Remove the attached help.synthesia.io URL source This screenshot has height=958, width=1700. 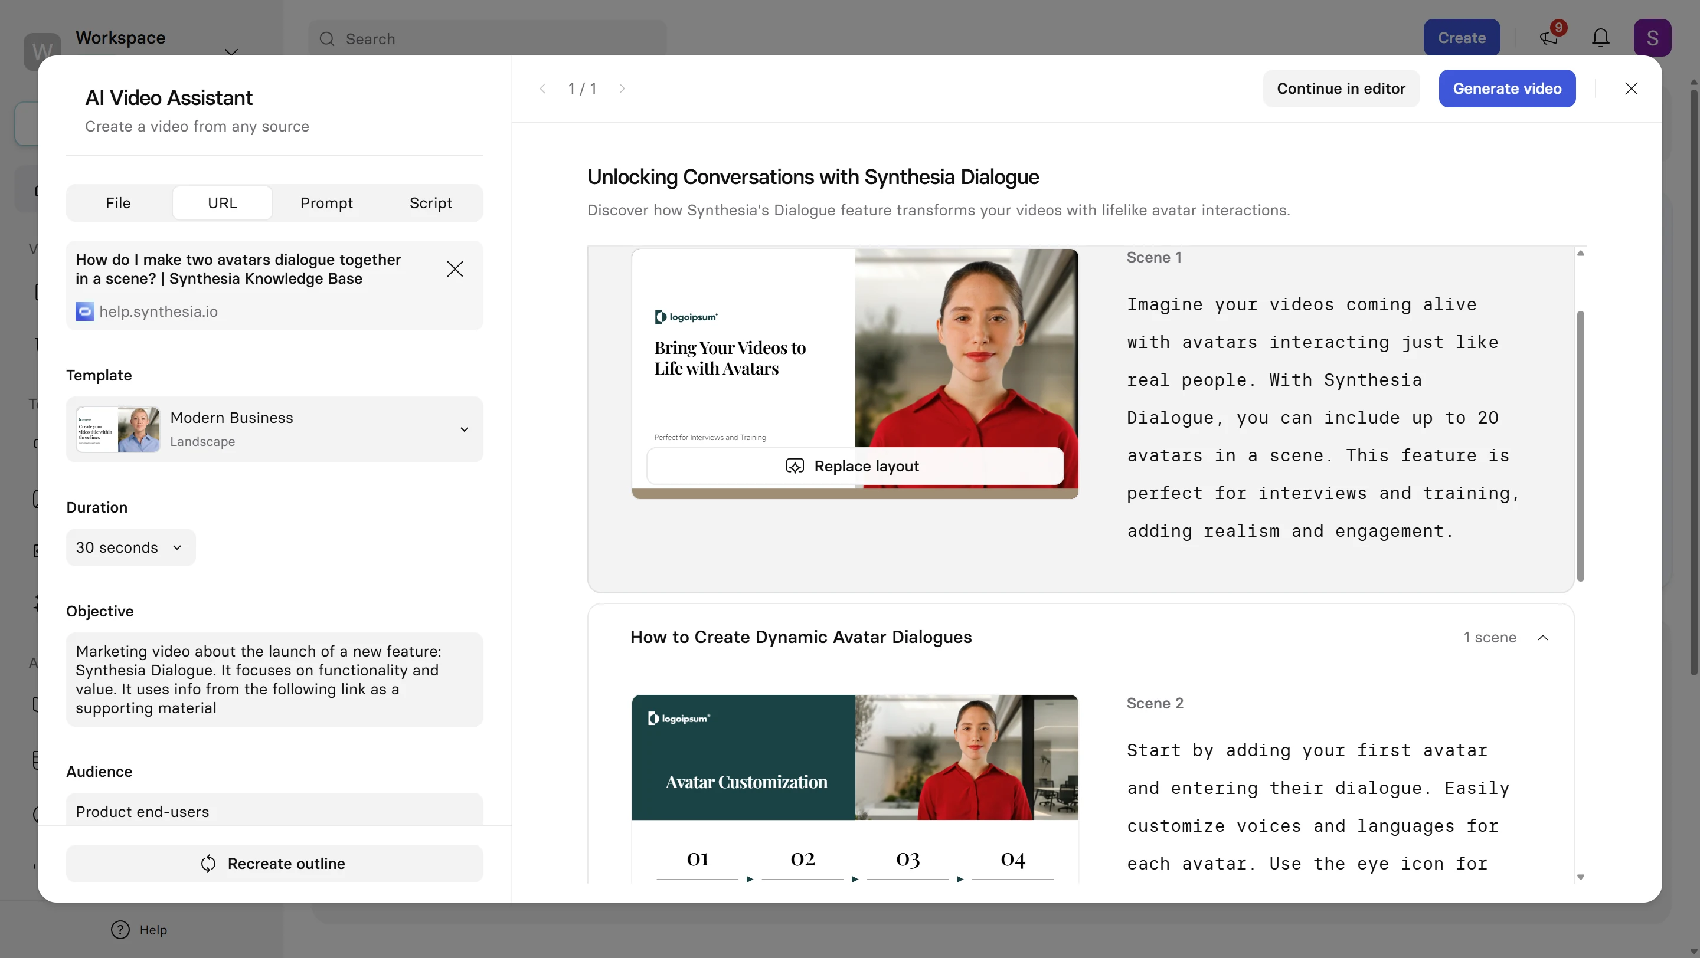coord(455,269)
